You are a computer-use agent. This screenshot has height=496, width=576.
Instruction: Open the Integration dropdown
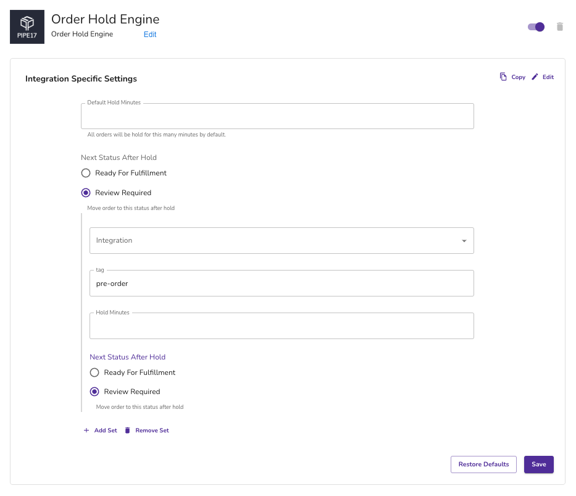(282, 241)
